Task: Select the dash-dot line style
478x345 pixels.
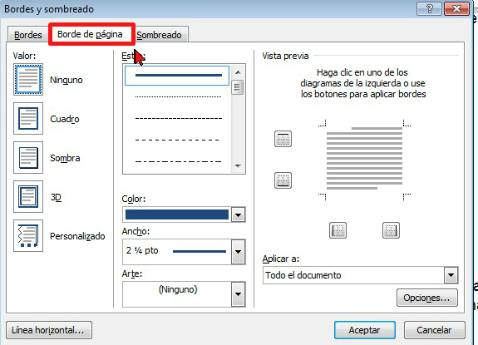Action: pos(178,161)
